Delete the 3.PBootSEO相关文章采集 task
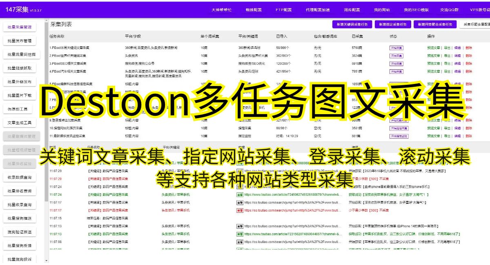The image size is (490, 265). (x=468, y=63)
